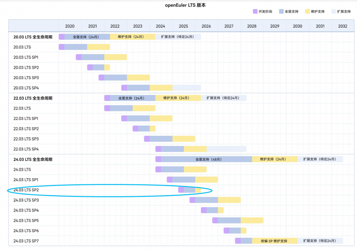Click the 22.03 LTS 全生命周期 row label

coord(33,98)
